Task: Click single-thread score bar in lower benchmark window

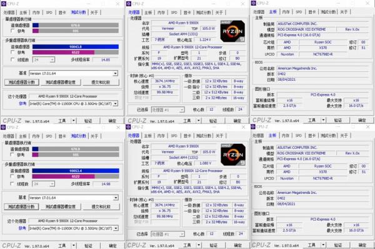Action: click(76, 149)
